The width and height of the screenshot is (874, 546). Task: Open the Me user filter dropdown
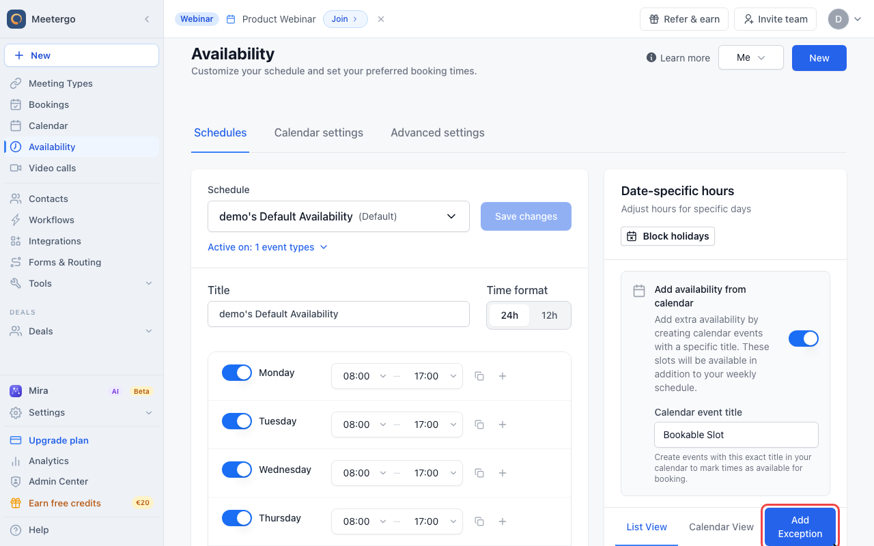click(x=751, y=58)
